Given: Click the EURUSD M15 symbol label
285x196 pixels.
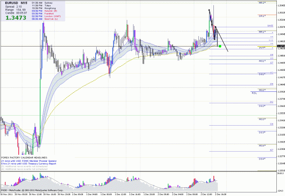Looking at the screenshot, I should point(16,3).
